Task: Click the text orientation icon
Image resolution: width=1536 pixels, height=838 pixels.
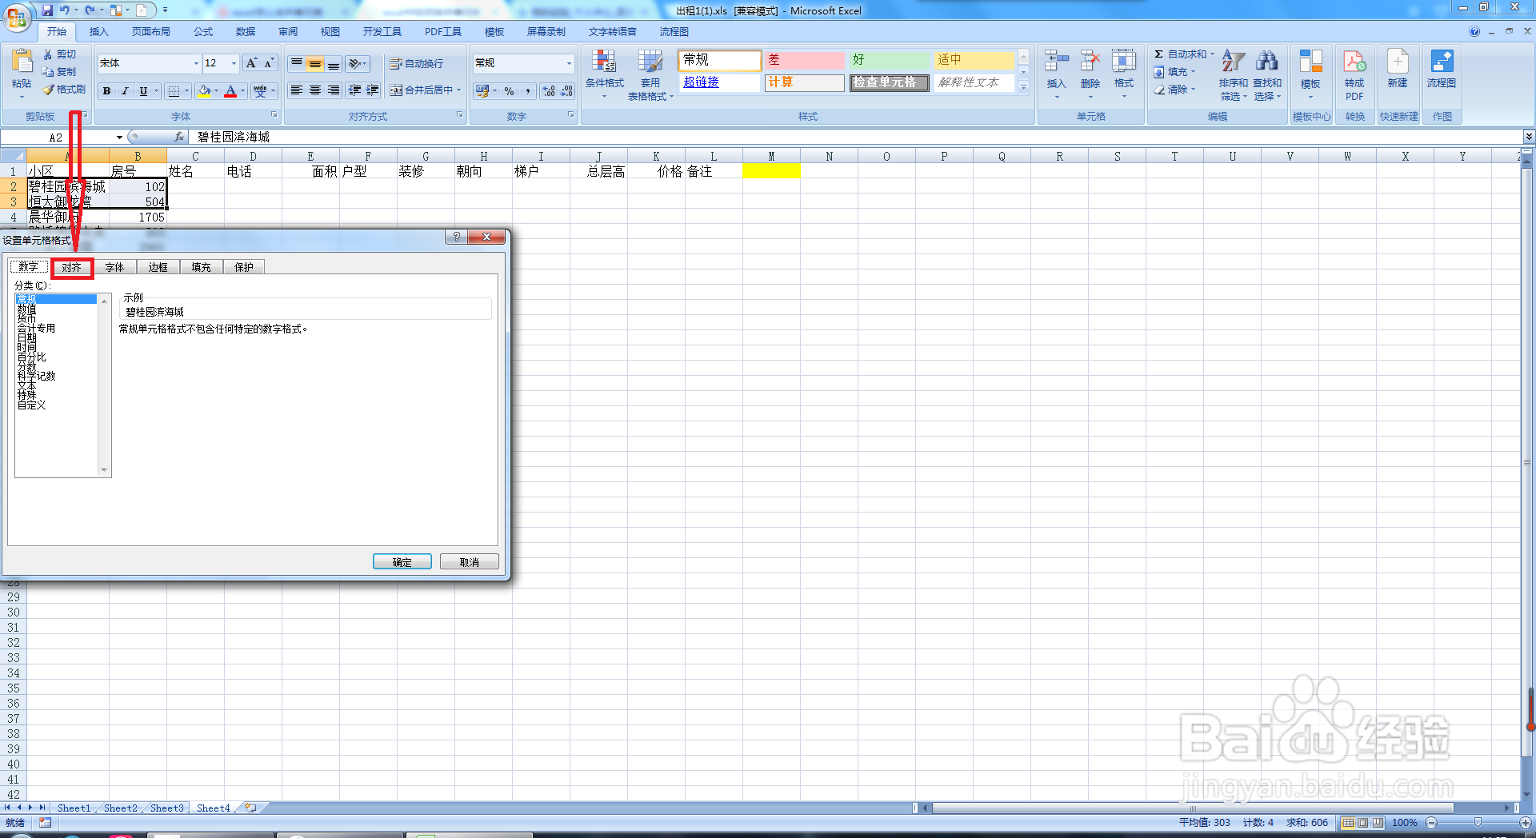Action: pos(355,63)
